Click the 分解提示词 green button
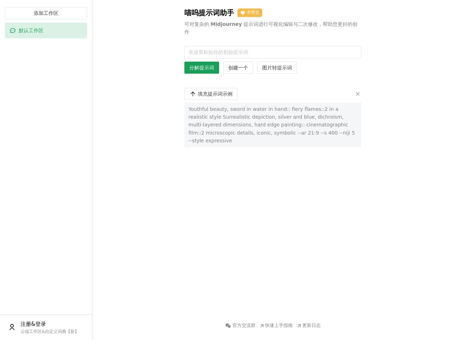The image size is (453, 340). tap(201, 68)
